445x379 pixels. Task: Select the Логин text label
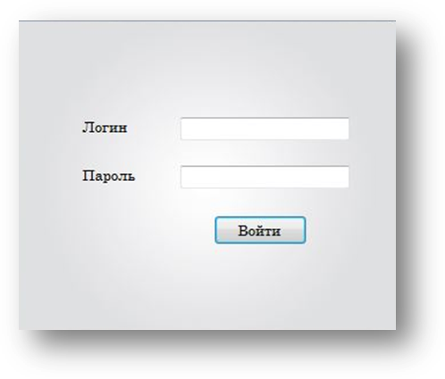(x=105, y=128)
